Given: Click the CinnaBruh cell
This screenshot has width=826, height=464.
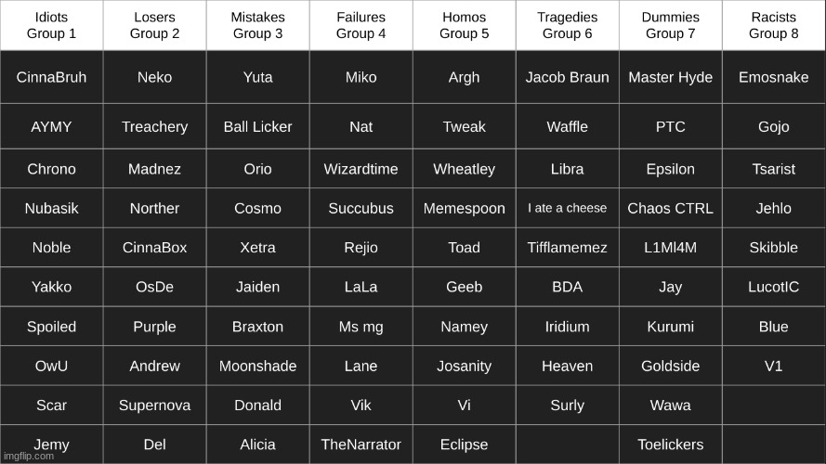Looking at the screenshot, I should 52,77.
